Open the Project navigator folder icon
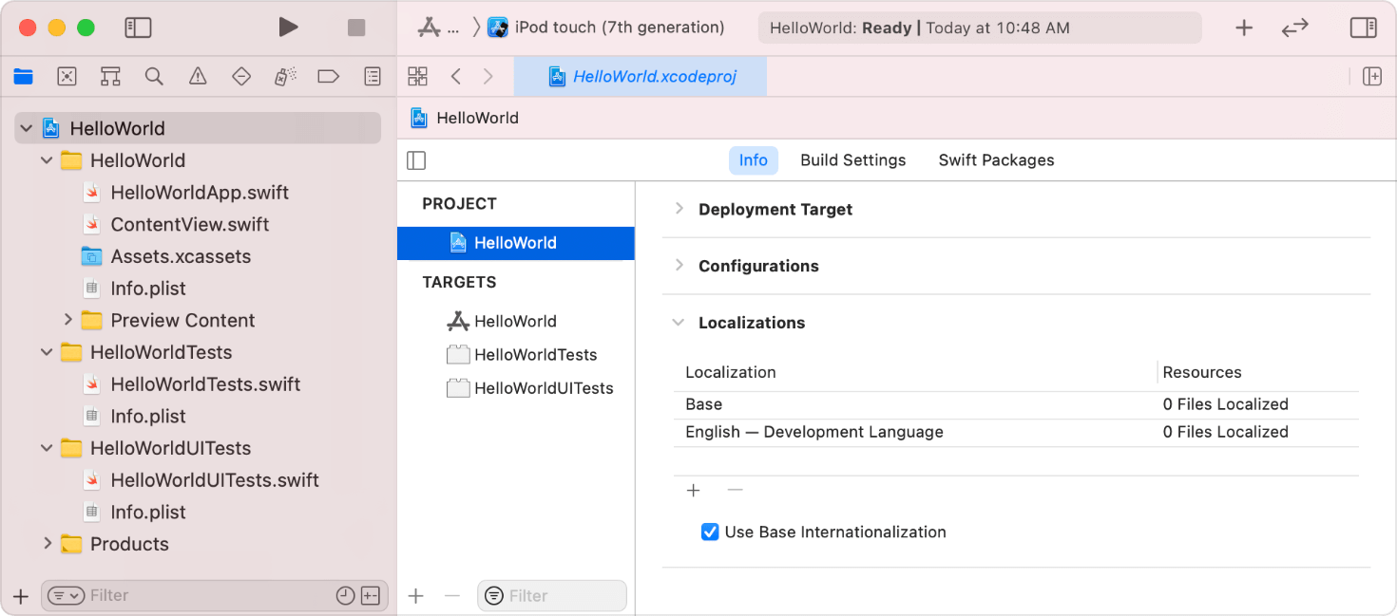The width and height of the screenshot is (1397, 616). [23, 77]
